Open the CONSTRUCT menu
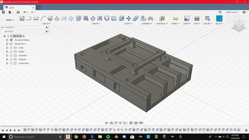 162,24
